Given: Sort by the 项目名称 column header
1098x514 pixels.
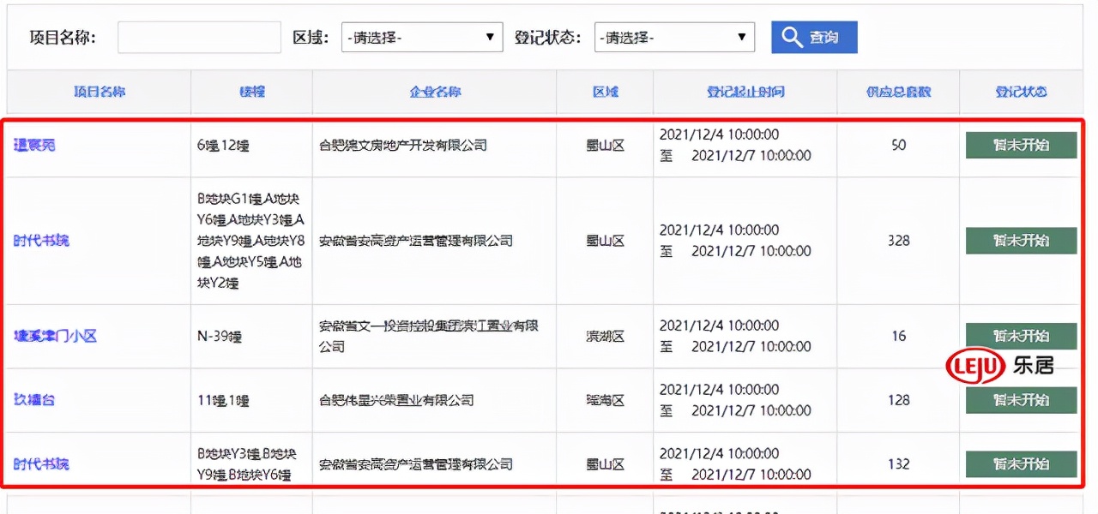Looking at the screenshot, I should [100, 92].
